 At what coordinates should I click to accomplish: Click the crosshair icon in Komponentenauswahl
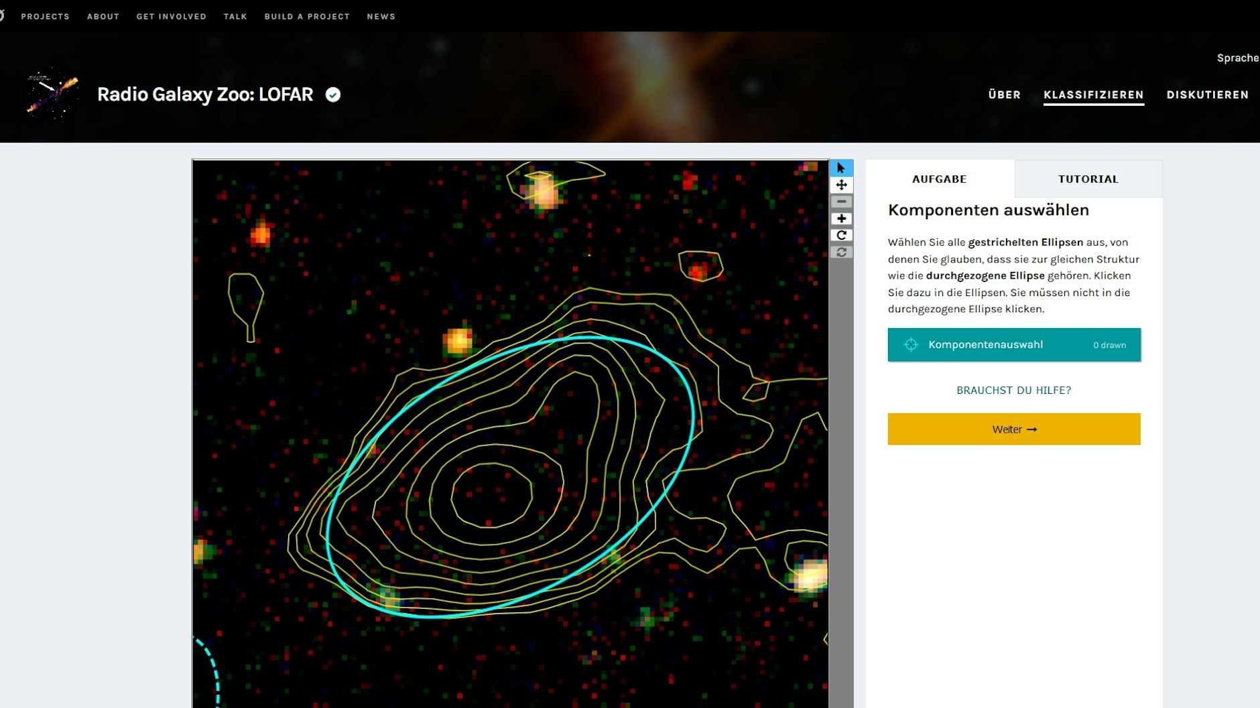pyautogui.click(x=910, y=345)
